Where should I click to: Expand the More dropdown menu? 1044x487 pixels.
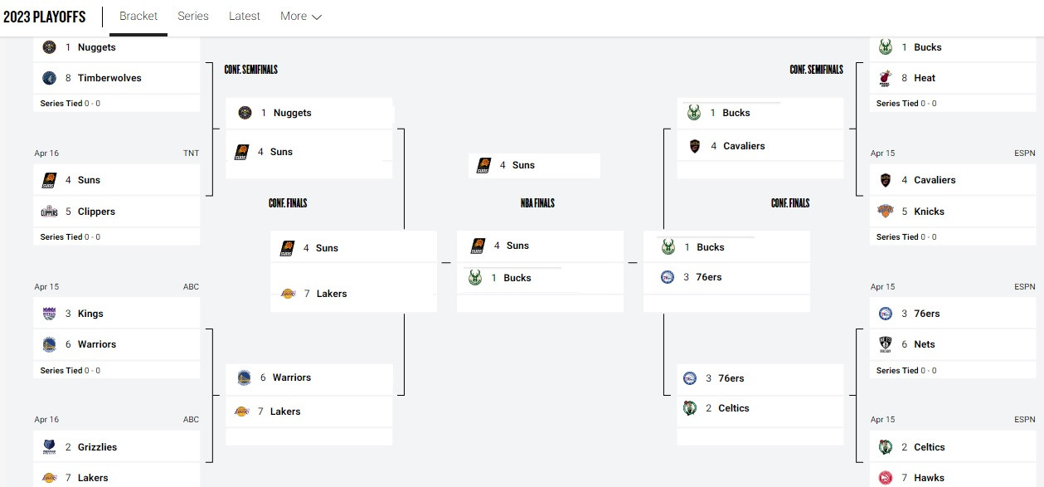[x=301, y=16]
